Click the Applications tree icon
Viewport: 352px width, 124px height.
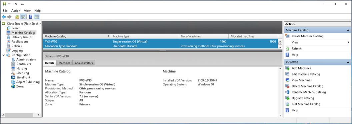coord(9,42)
